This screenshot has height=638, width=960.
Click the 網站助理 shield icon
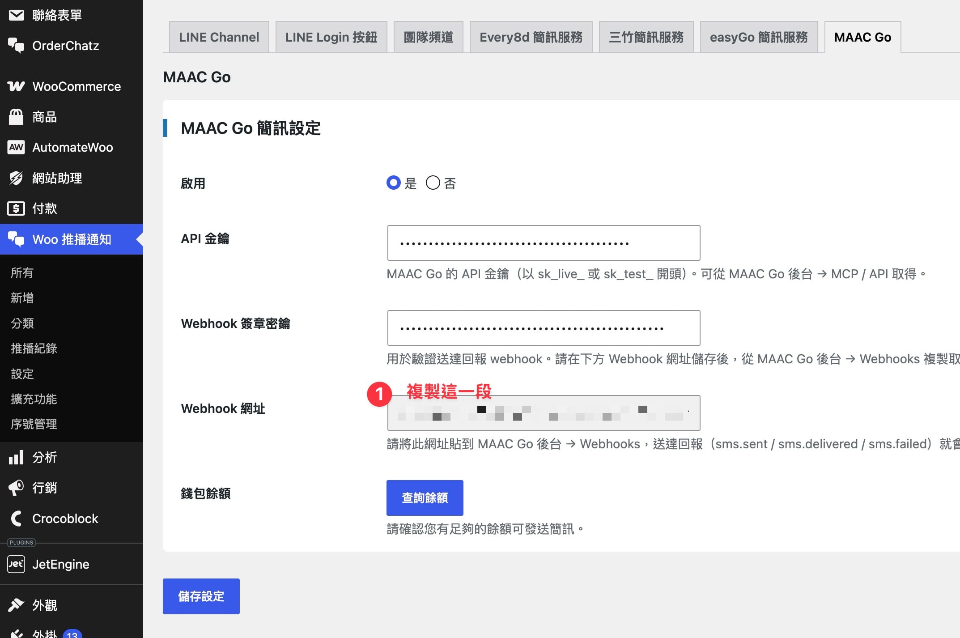[x=16, y=178]
